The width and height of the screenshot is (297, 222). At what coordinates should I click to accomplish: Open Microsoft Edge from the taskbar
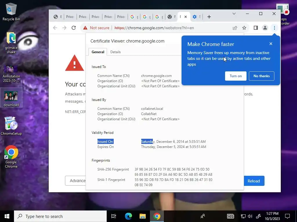(128, 216)
